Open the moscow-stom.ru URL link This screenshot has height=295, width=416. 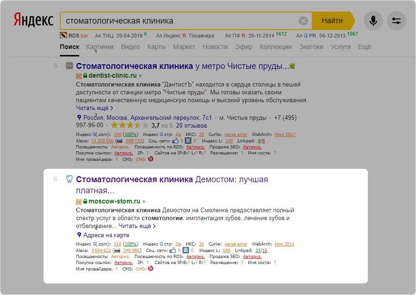click(x=114, y=201)
